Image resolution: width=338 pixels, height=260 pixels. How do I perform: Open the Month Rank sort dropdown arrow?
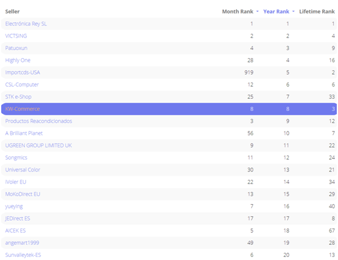click(257, 12)
